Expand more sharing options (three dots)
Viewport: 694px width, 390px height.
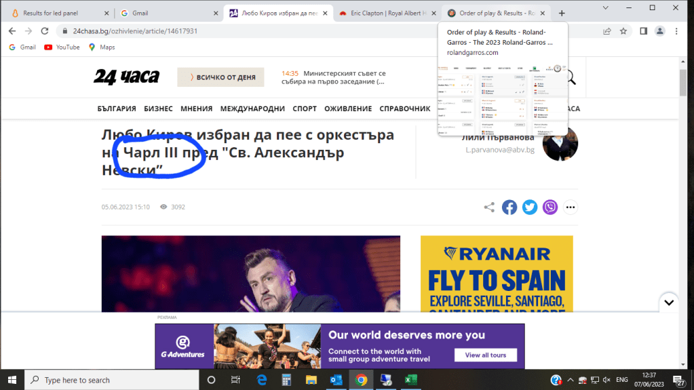pos(571,208)
